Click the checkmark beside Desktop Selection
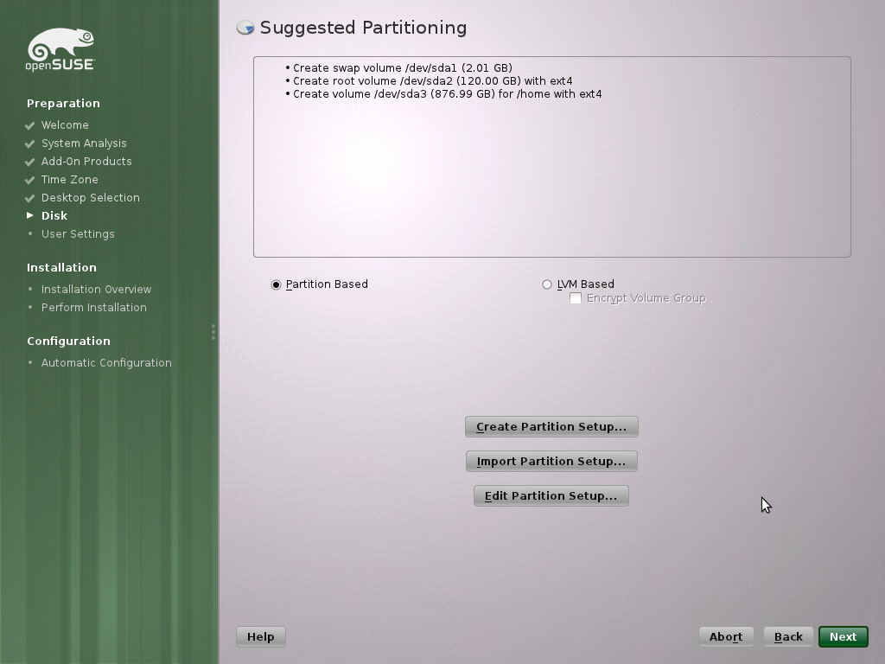Image resolution: width=885 pixels, height=664 pixels. coord(30,198)
